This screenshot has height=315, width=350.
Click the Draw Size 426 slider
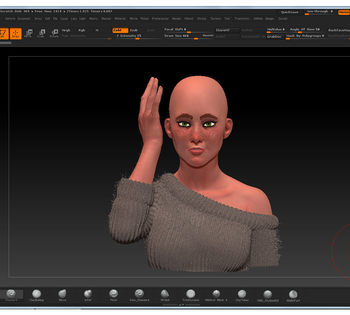pos(188,36)
